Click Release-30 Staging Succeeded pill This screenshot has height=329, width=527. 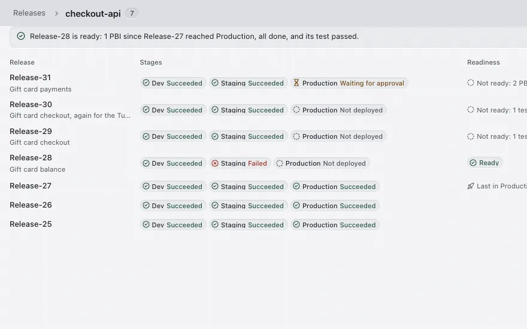click(248, 110)
